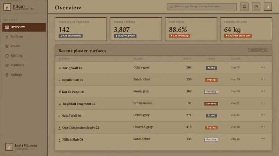Click the 'rust ochre low' badge
This screenshot has height=156, width=279.
click(238, 36)
